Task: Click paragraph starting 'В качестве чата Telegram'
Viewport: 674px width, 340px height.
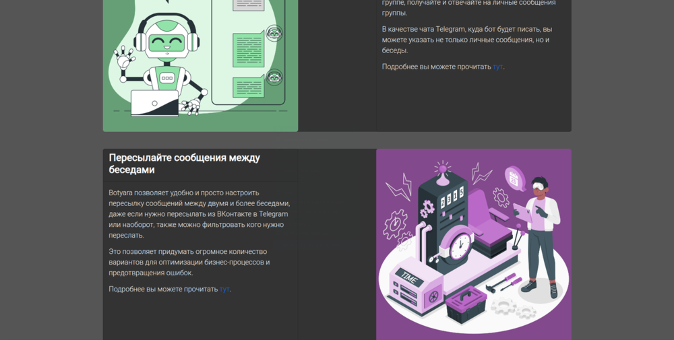Action: click(x=467, y=40)
